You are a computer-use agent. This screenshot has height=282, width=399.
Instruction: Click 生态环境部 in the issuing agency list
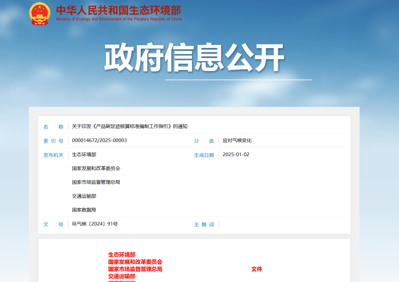[x=84, y=155]
